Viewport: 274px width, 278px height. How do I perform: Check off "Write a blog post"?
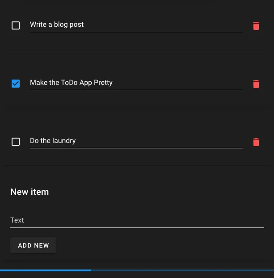pyautogui.click(x=16, y=25)
